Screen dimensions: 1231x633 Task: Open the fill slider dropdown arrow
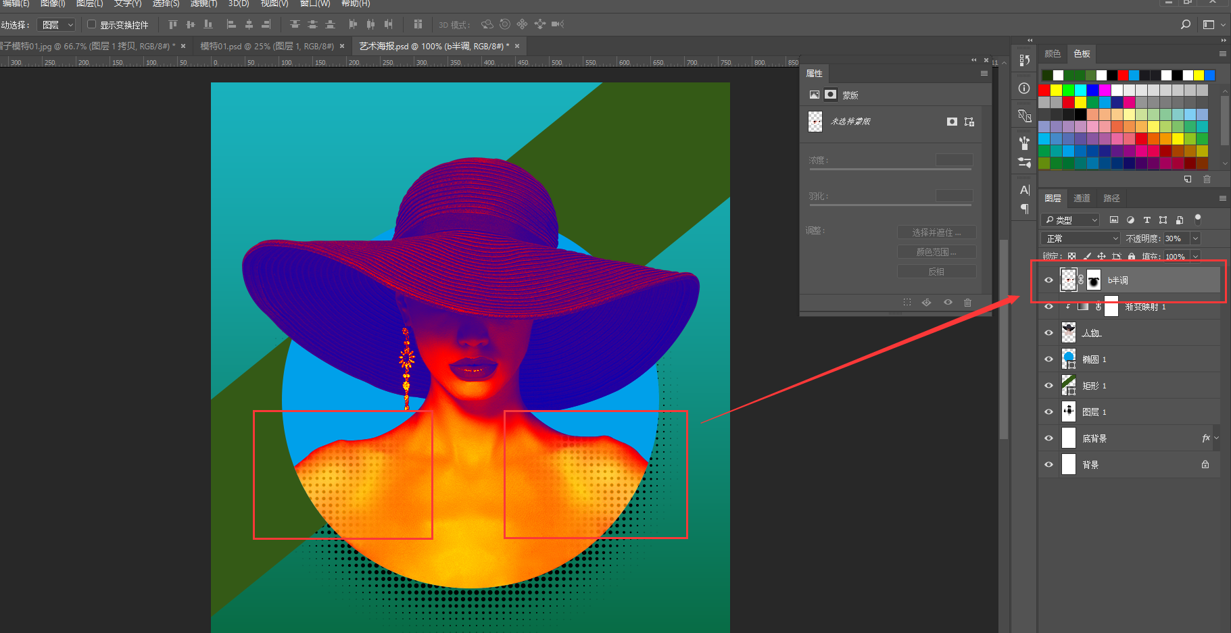click(x=1195, y=257)
